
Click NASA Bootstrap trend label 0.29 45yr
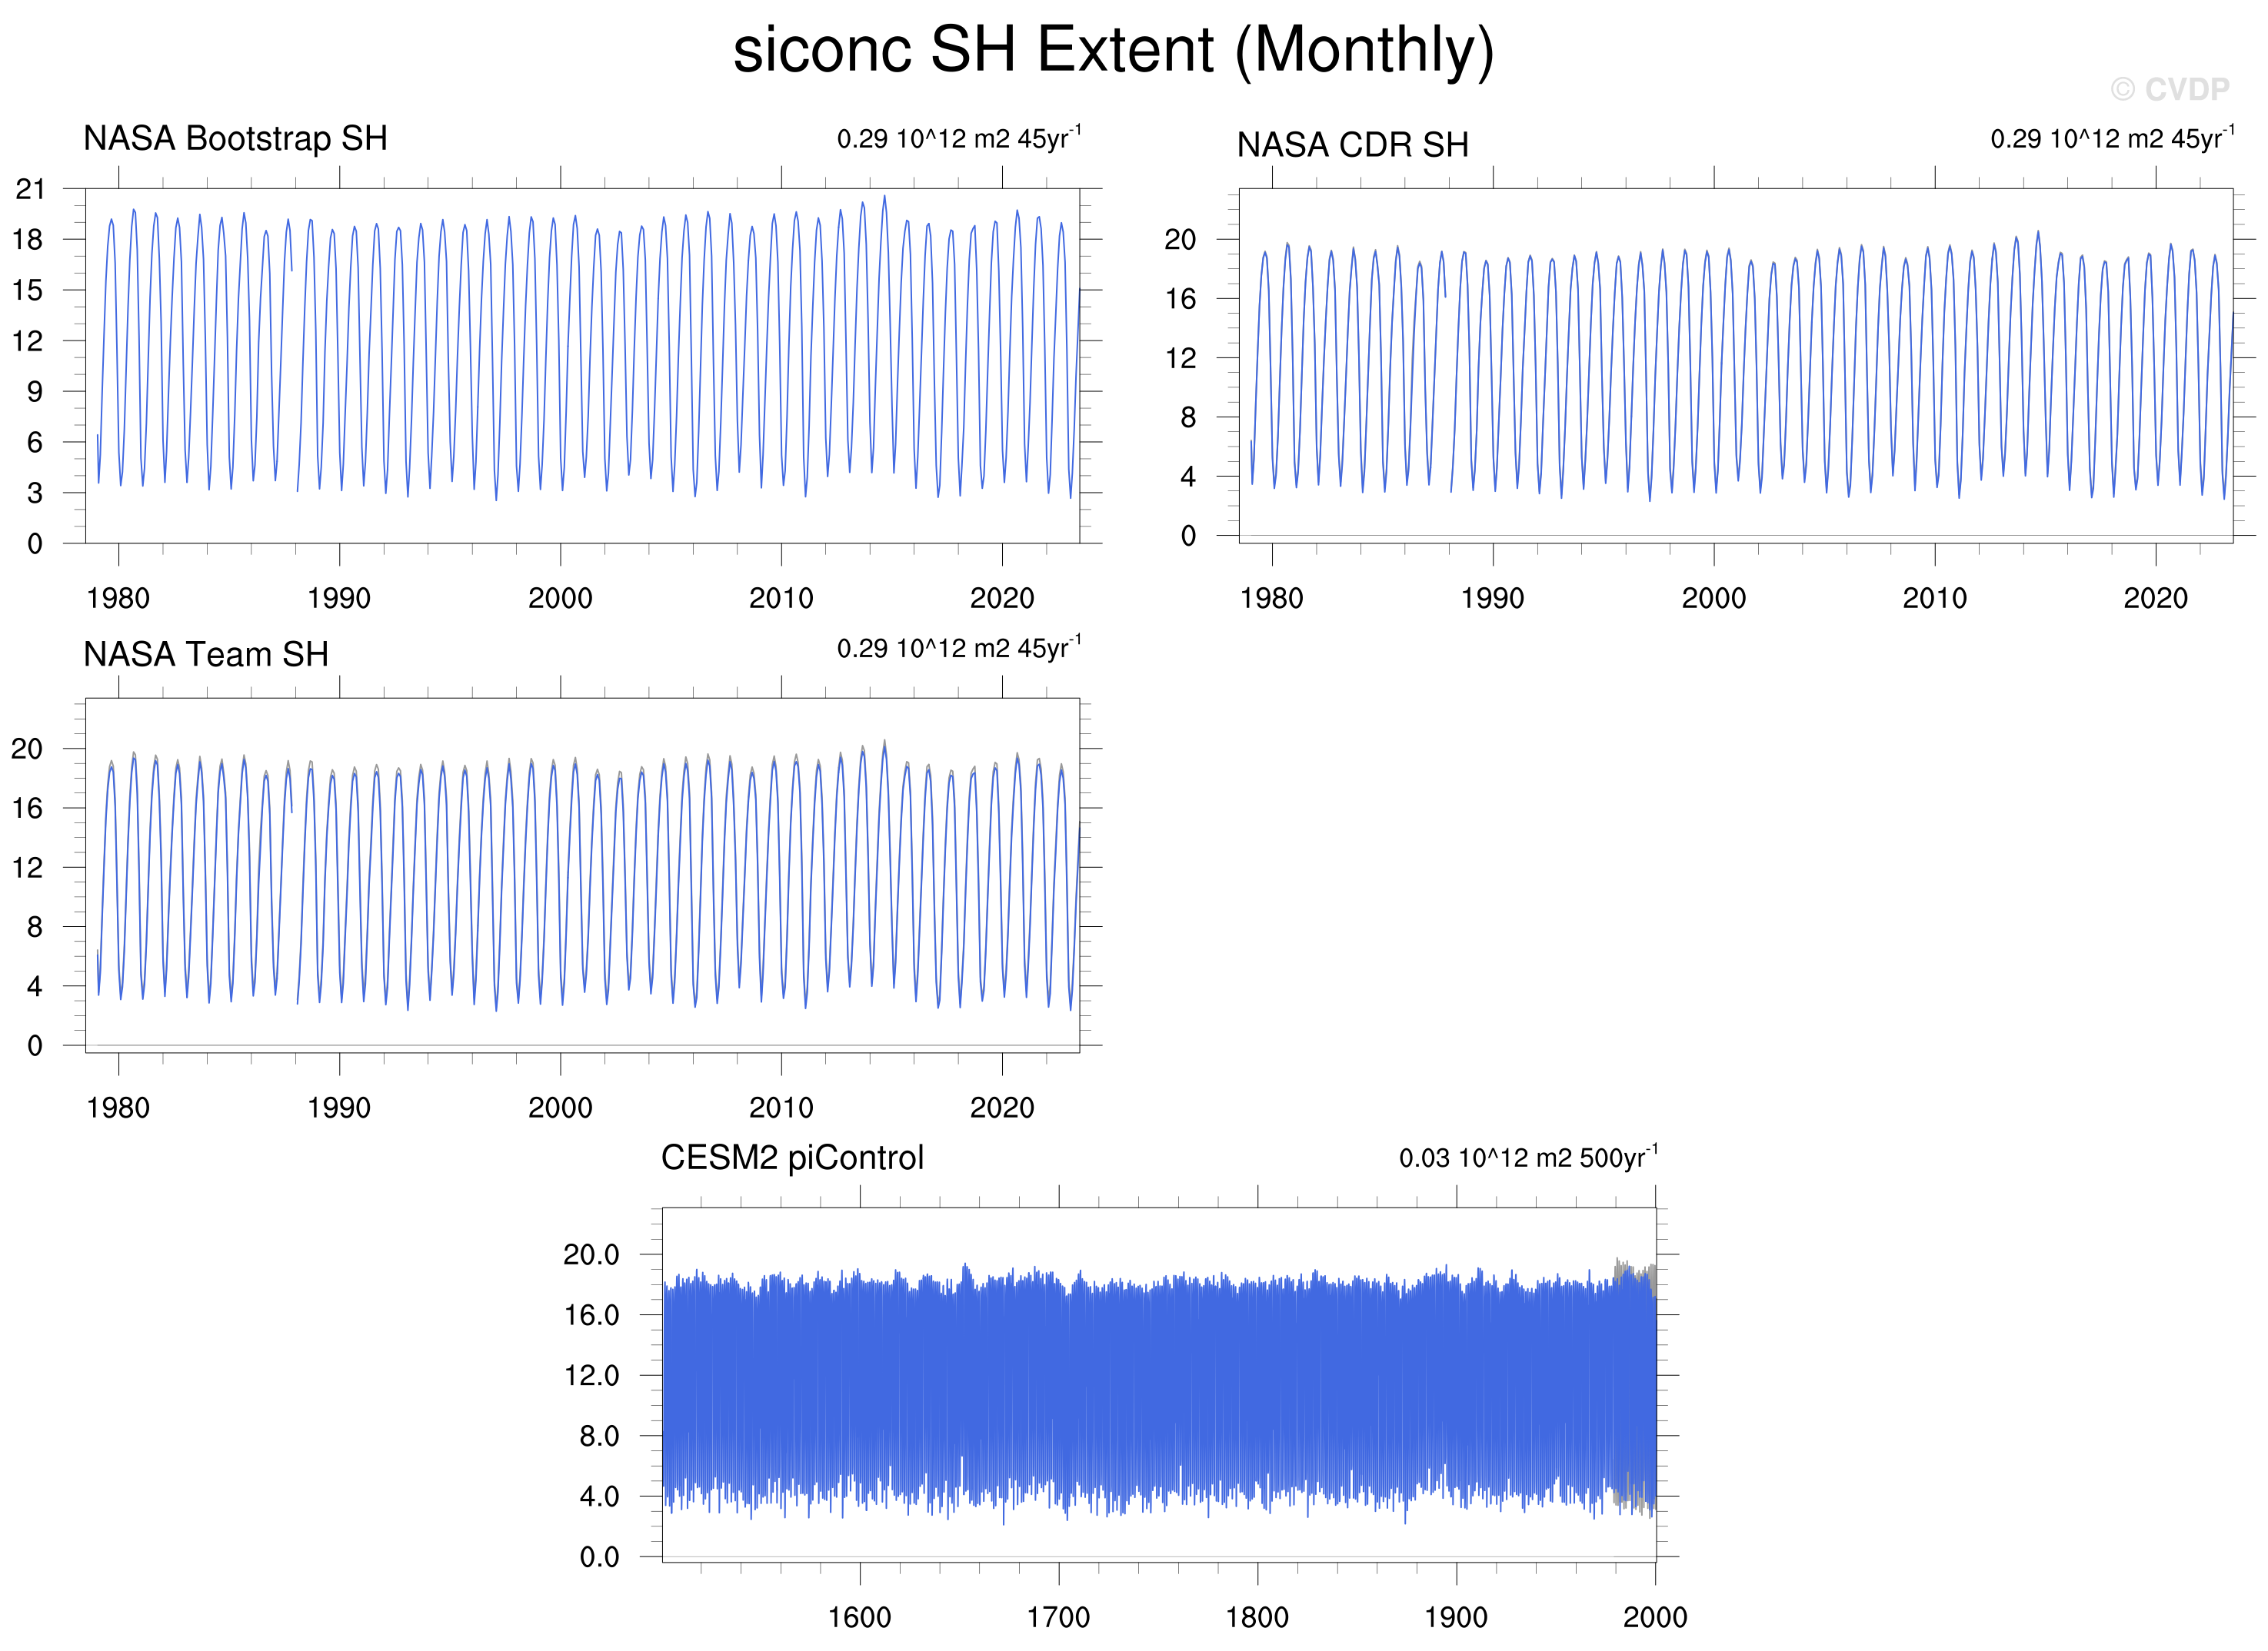[x=958, y=138]
